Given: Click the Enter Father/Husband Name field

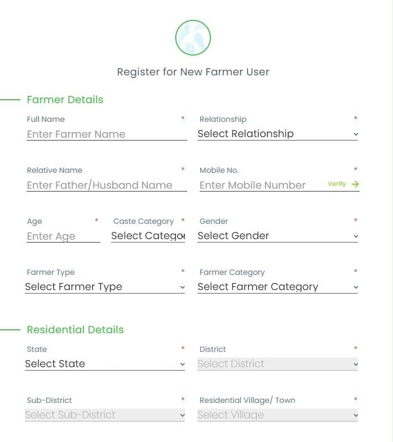Looking at the screenshot, I should 107,185.
